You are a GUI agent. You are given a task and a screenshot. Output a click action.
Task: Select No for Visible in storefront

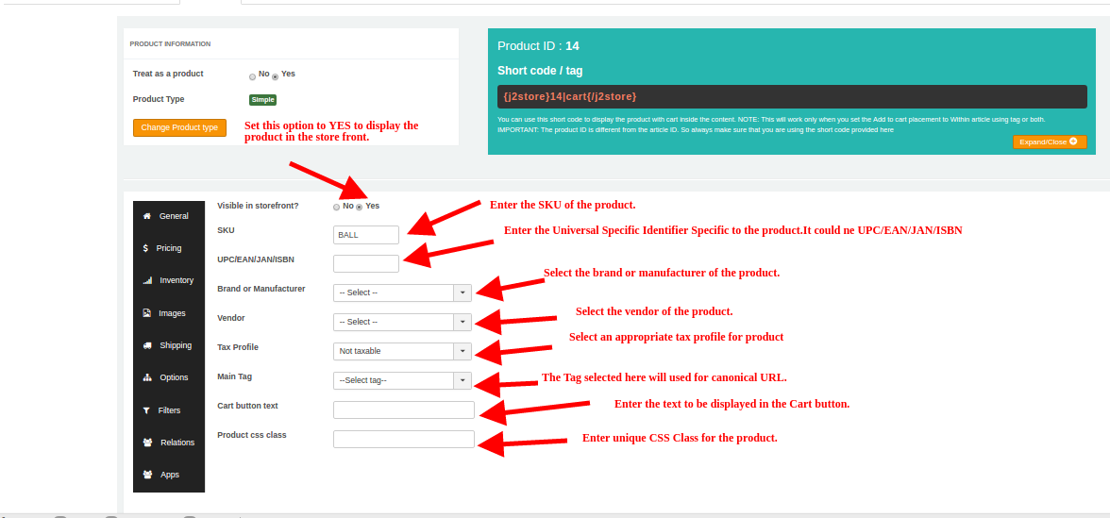pos(336,207)
